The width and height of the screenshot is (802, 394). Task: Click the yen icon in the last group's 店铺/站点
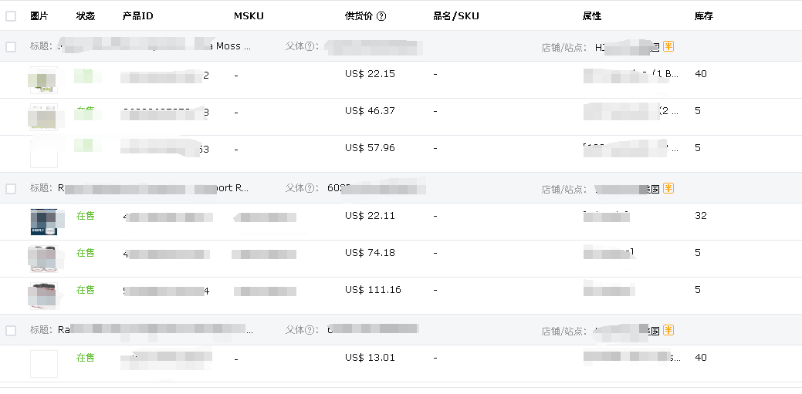(x=668, y=330)
